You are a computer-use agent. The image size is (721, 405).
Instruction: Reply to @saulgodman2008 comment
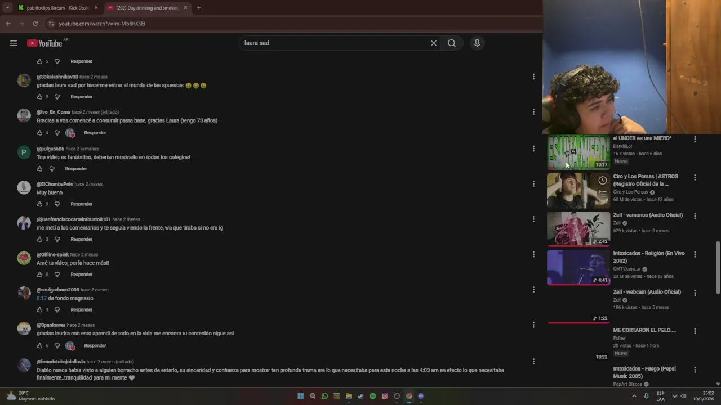82,310
